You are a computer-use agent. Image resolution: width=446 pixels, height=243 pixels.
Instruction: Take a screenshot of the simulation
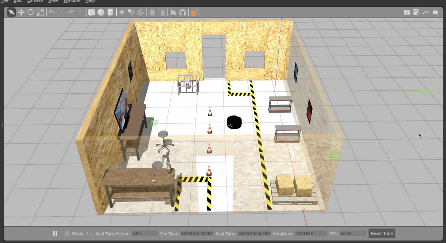tap(407, 12)
